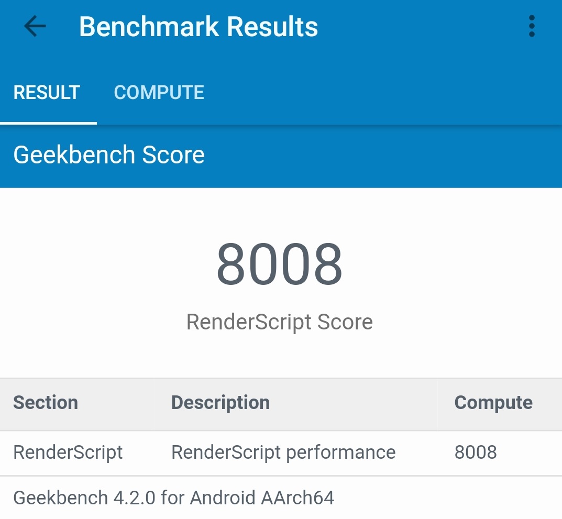Select the RenderScript section cell
Image resolution: width=562 pixels, height=519 pixels.
point(68,452)
